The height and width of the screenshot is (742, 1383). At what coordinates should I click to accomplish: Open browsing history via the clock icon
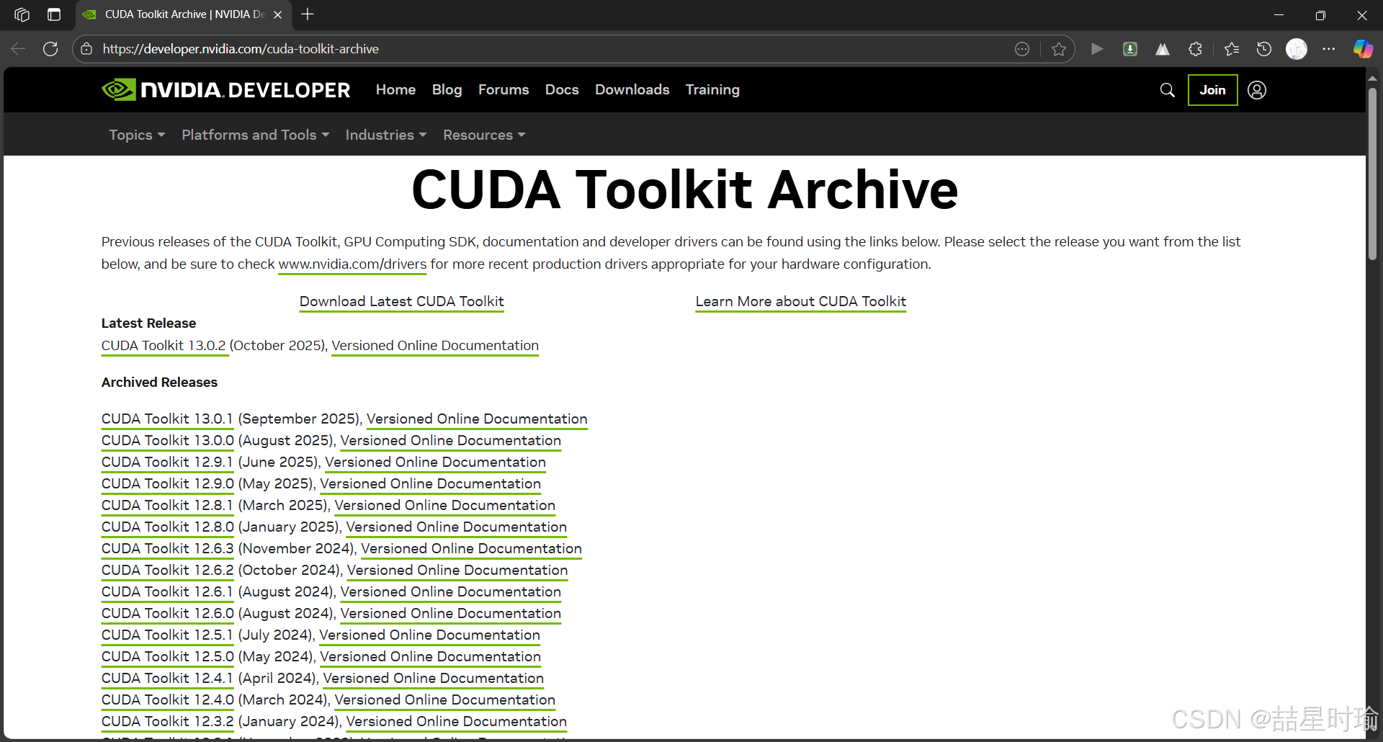point(1263,48)
